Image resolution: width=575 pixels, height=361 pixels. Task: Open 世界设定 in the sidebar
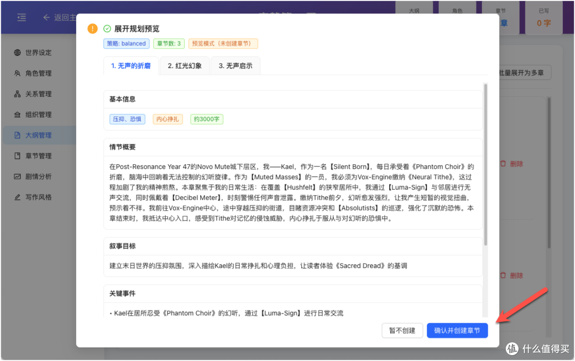[x=39, y=52]
